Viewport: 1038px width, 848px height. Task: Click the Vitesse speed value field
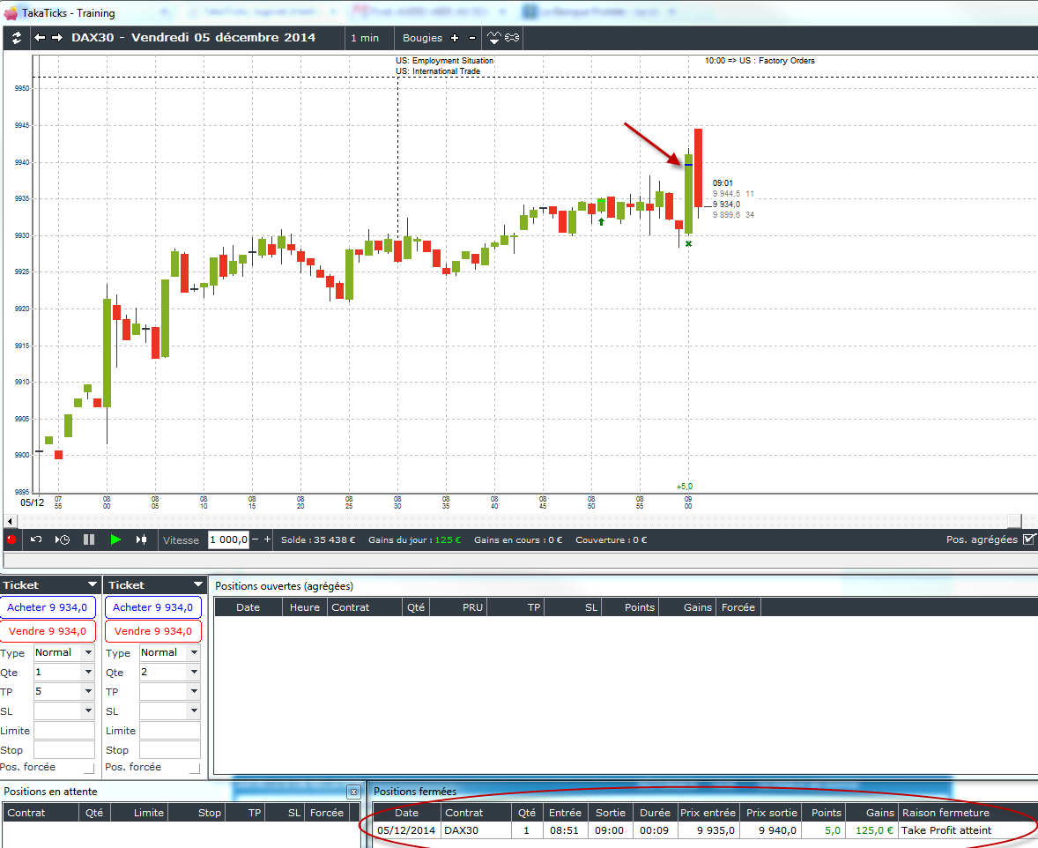228,539
